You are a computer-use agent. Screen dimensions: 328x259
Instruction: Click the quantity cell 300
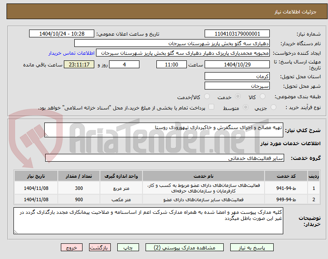click(x=79, y=188)
